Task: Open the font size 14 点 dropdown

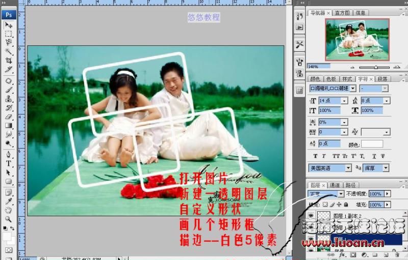Action: (345, 101)
